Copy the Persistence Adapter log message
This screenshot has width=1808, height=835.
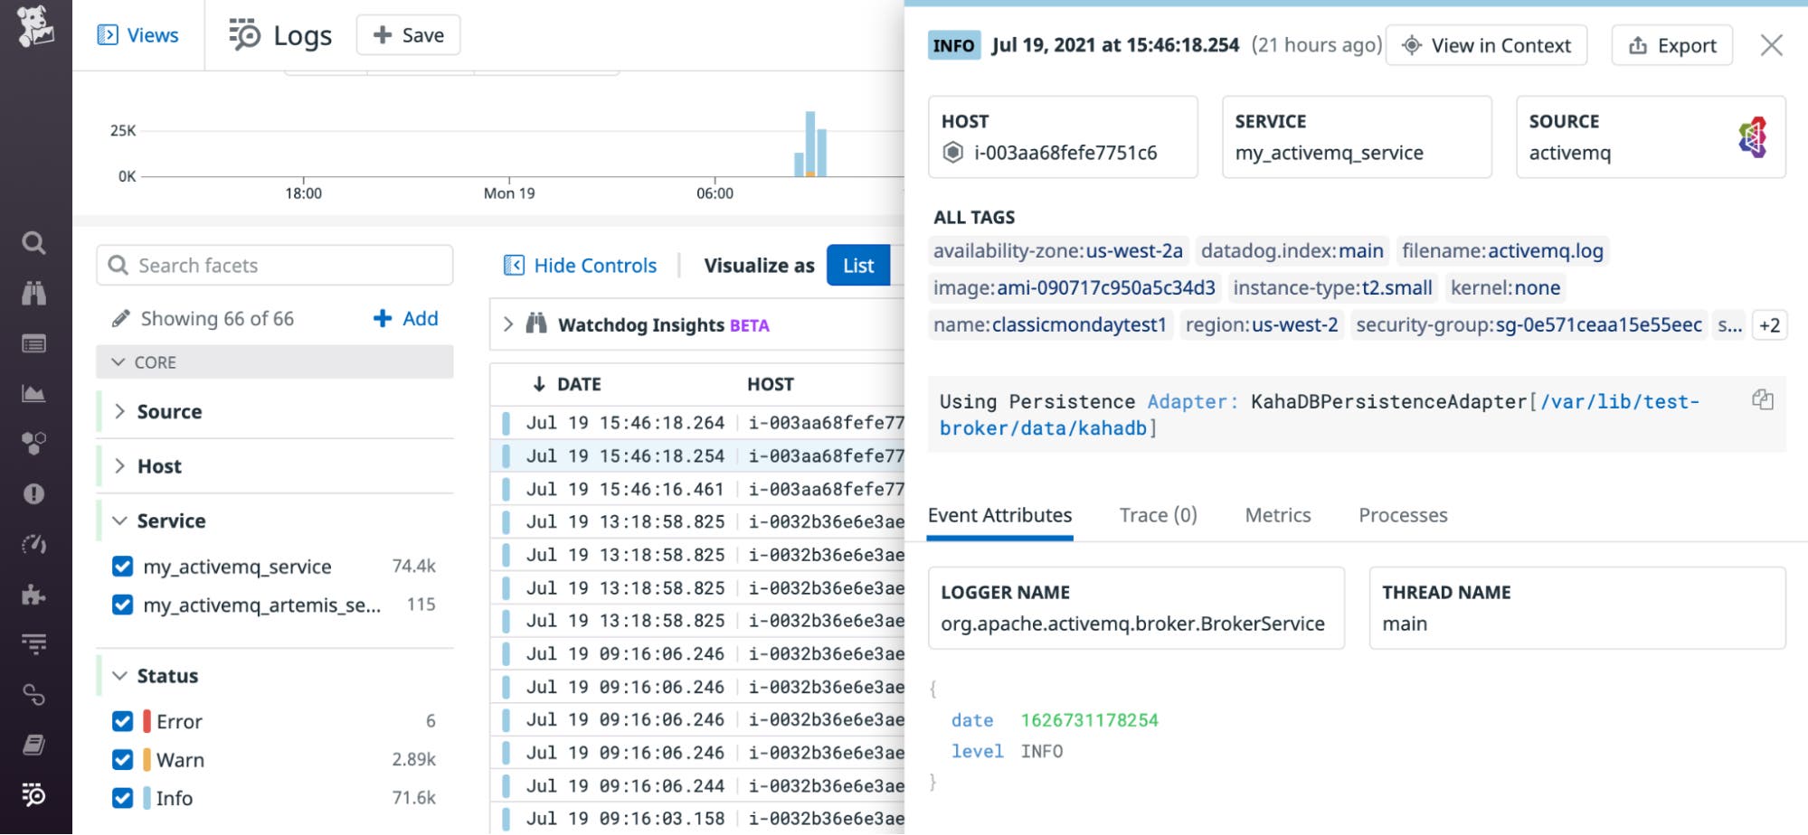[x=1763, y=399]
